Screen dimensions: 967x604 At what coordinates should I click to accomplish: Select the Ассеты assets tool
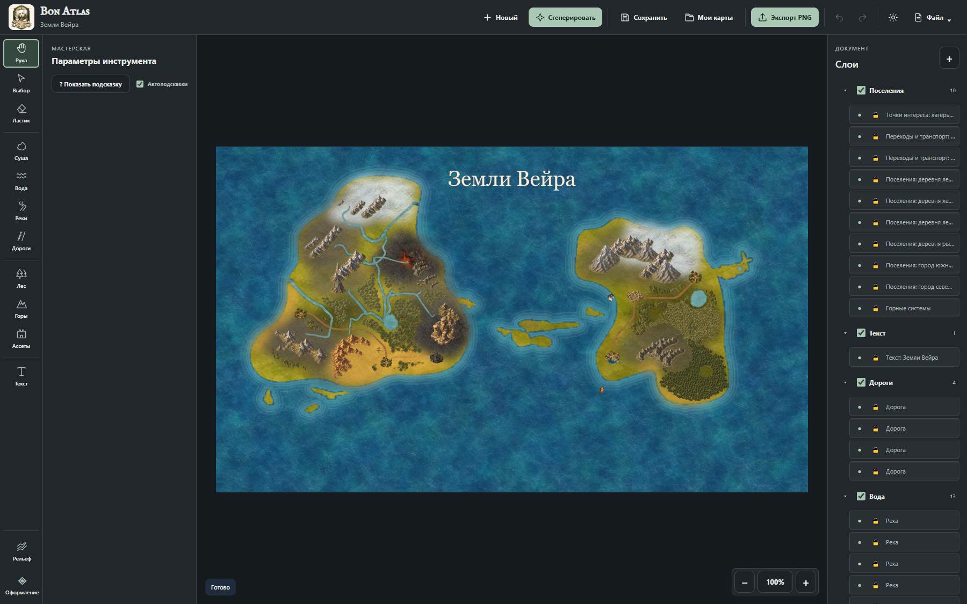(21, 339)
